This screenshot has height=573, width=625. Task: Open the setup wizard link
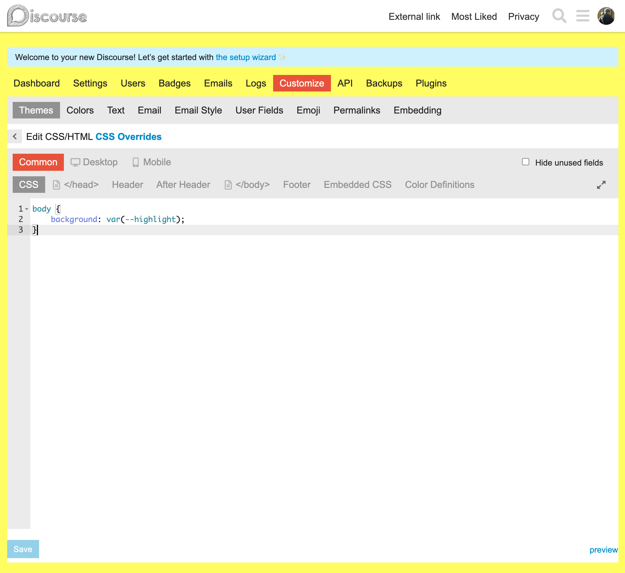pyautogui.click(x=246, y=57)
